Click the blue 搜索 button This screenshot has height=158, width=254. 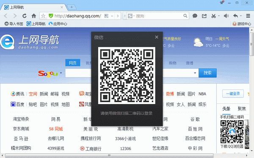207,73
